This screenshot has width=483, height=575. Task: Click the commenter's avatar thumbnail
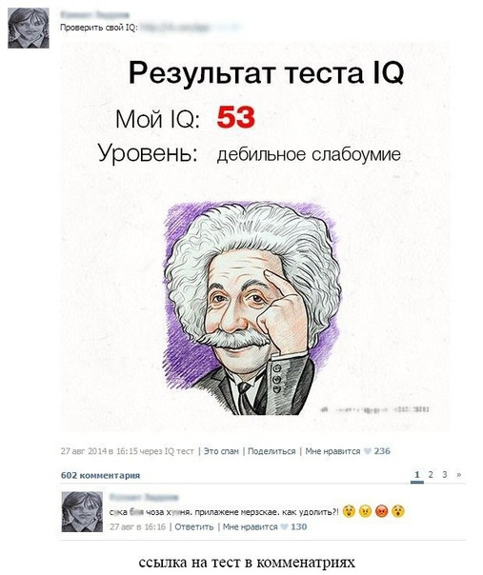82,512
